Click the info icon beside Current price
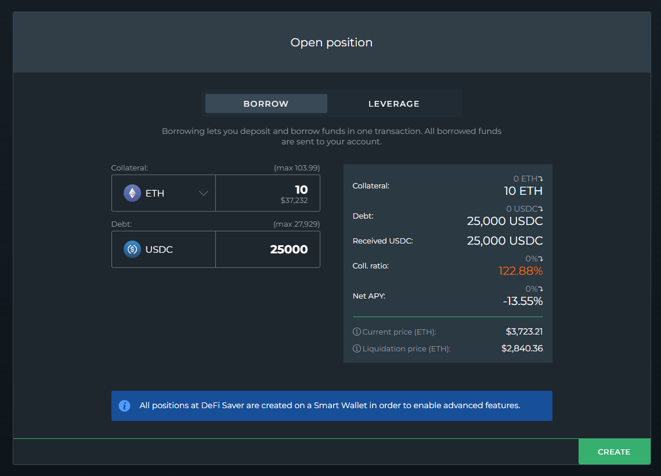 (x=357, y=332)
